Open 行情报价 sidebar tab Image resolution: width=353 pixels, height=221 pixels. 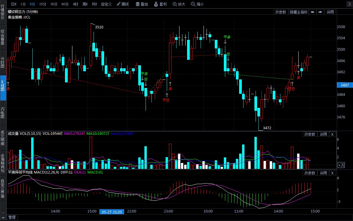coord(3,11)
